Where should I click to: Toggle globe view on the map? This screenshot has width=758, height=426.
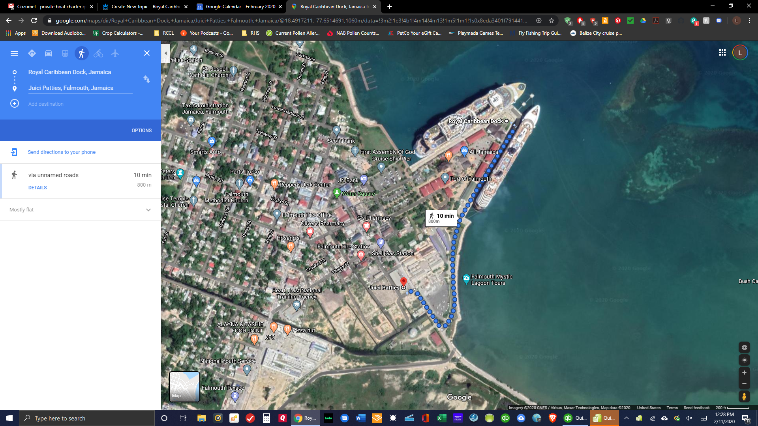[x=744, y=348]
